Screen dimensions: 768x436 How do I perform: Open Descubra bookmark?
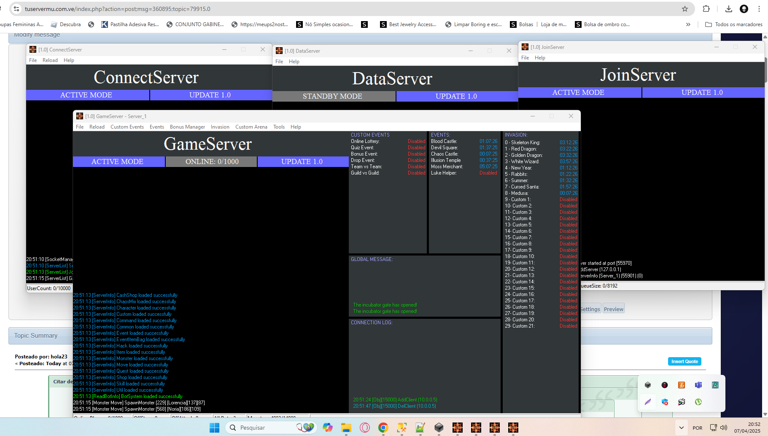coord(66,24)
